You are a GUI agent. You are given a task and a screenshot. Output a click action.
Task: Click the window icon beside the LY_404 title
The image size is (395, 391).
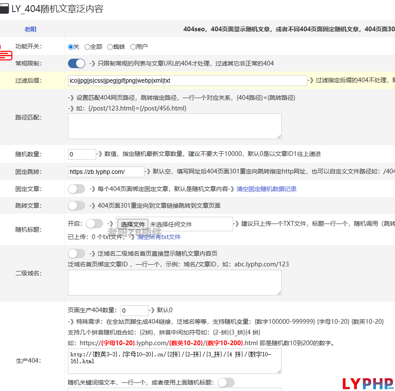pyautogui.click(x=4, y=9)
